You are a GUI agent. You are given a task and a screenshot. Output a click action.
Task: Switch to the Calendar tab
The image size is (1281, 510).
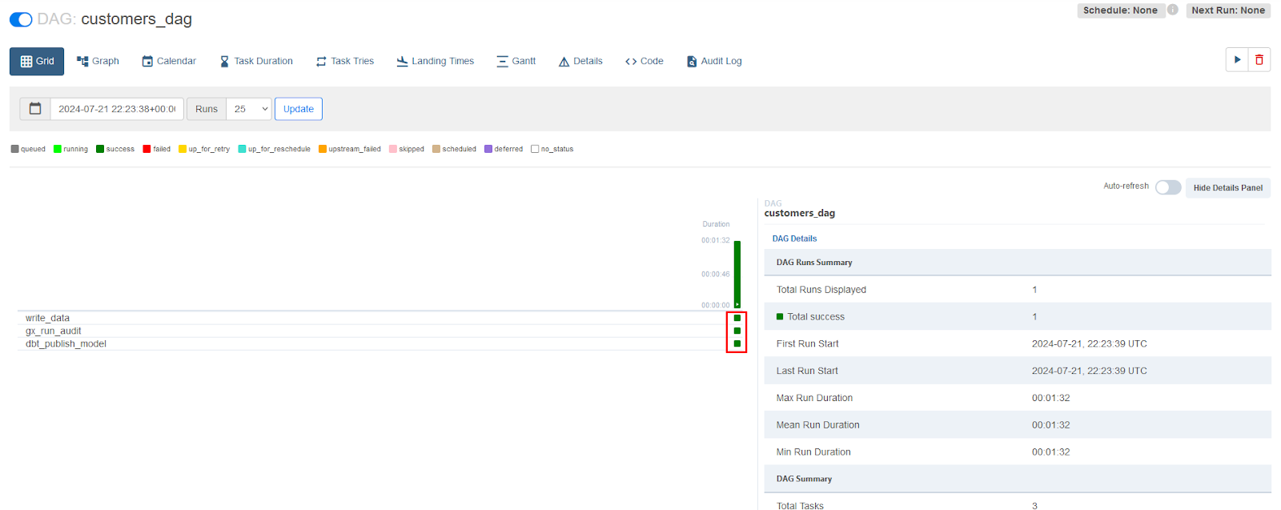coord(169,61)
